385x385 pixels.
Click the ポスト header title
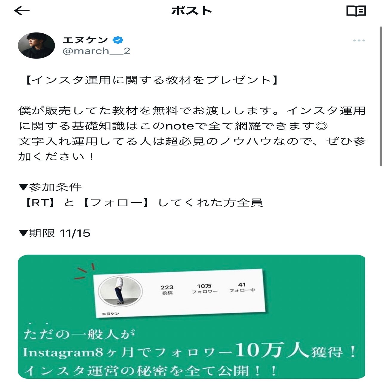click(192, 11)
